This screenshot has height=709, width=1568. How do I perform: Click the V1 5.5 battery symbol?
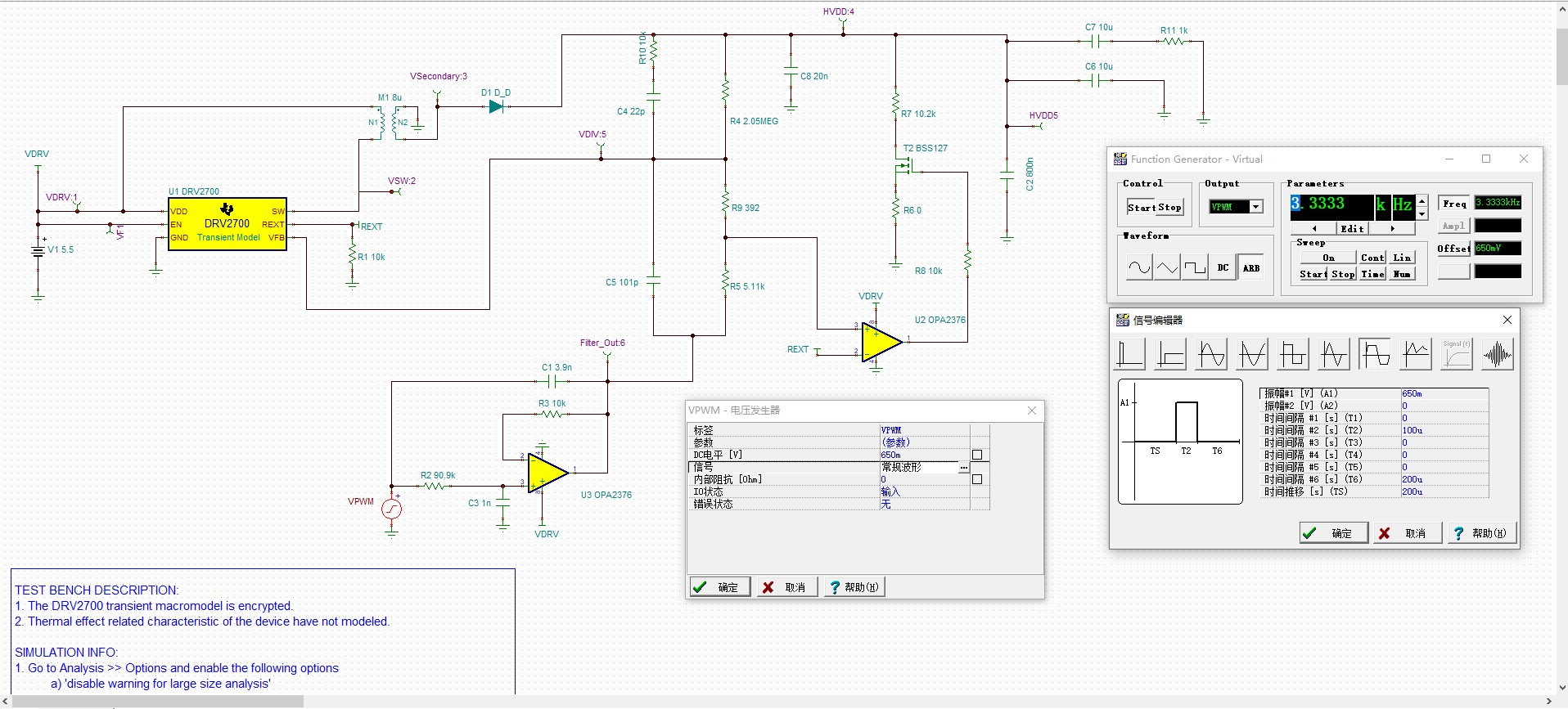[x=38, y=251]
